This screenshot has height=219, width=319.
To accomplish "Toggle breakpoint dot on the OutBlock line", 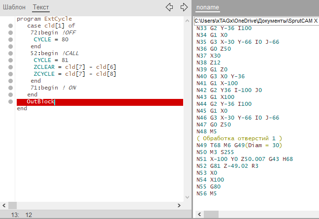I will [x=10, y=102].
